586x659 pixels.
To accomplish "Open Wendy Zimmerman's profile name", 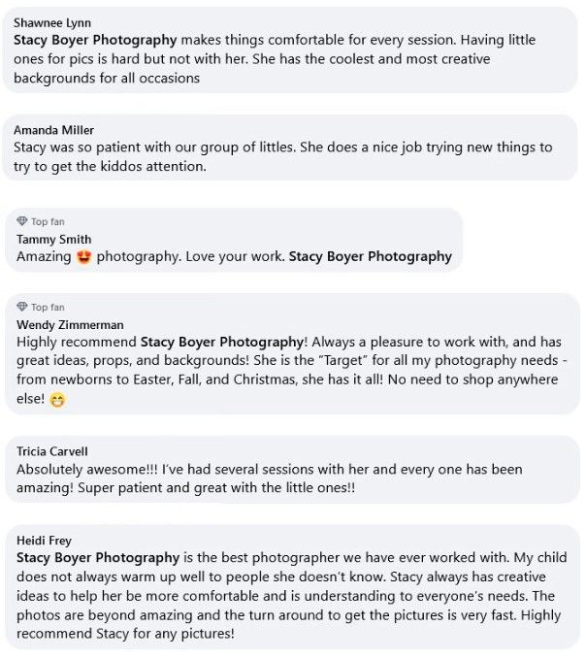I will click(70, 325).
